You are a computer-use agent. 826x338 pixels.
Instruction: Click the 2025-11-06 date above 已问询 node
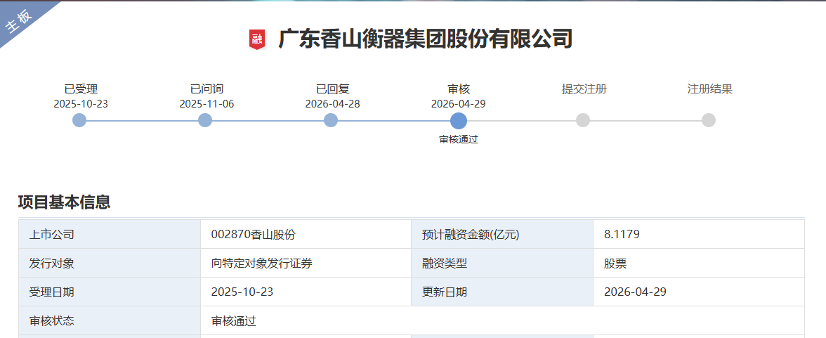[x=206, y=104]
